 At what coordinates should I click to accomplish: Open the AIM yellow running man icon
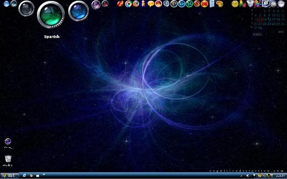[144, 4]
